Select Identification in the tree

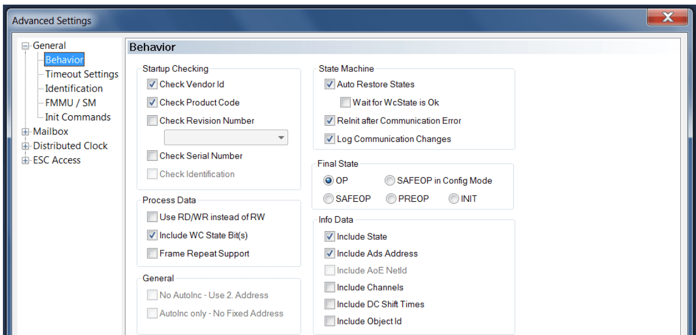click(74, 89)
